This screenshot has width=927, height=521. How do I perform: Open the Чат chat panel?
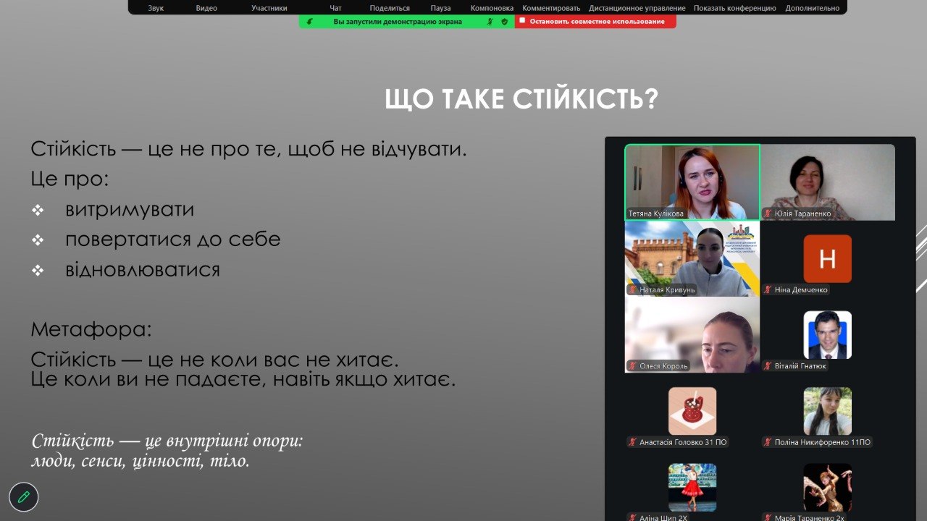point(335,8)
